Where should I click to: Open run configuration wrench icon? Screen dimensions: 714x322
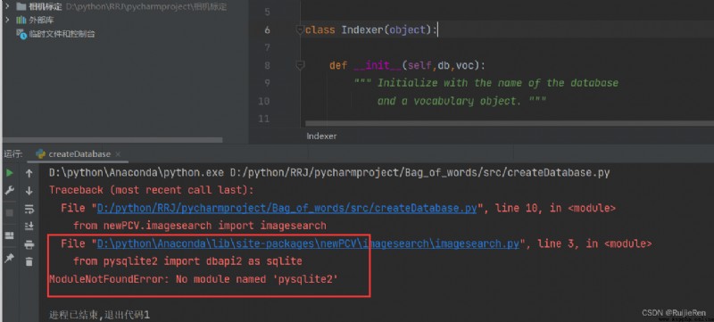pos(10,191)
